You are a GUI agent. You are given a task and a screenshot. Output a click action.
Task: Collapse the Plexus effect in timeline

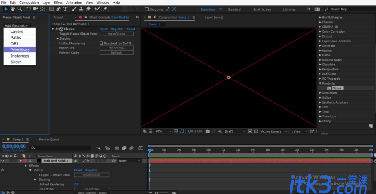[x=30, y=170]
